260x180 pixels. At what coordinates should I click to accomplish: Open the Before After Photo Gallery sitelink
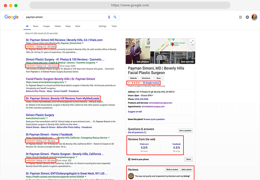pyautogui.click(x=68, y=127)
